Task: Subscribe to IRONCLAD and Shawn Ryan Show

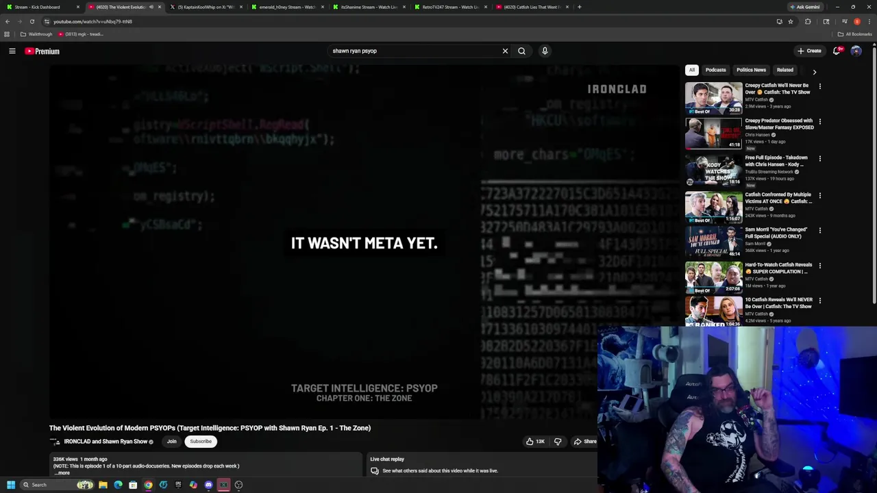Action: pyautogui.click(x=201, y=442)
